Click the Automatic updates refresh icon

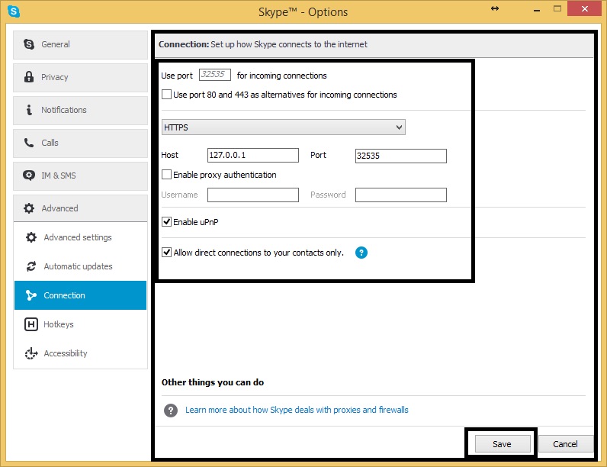click(31, 266)
